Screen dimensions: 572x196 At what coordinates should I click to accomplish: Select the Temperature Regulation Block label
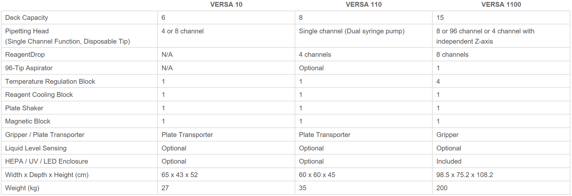click(50, 81)
